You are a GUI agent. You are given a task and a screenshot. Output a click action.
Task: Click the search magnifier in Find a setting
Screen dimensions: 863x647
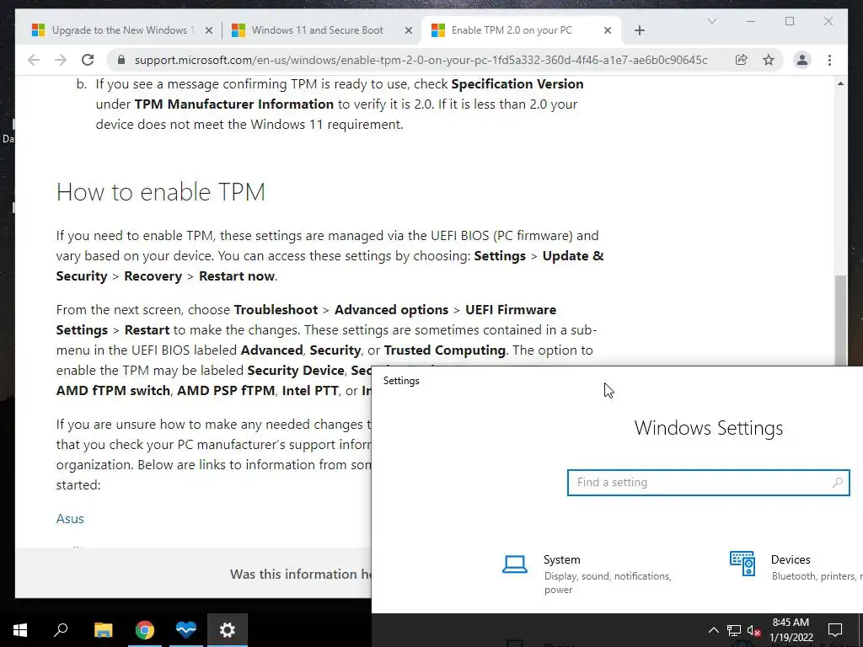click(837, 483)
